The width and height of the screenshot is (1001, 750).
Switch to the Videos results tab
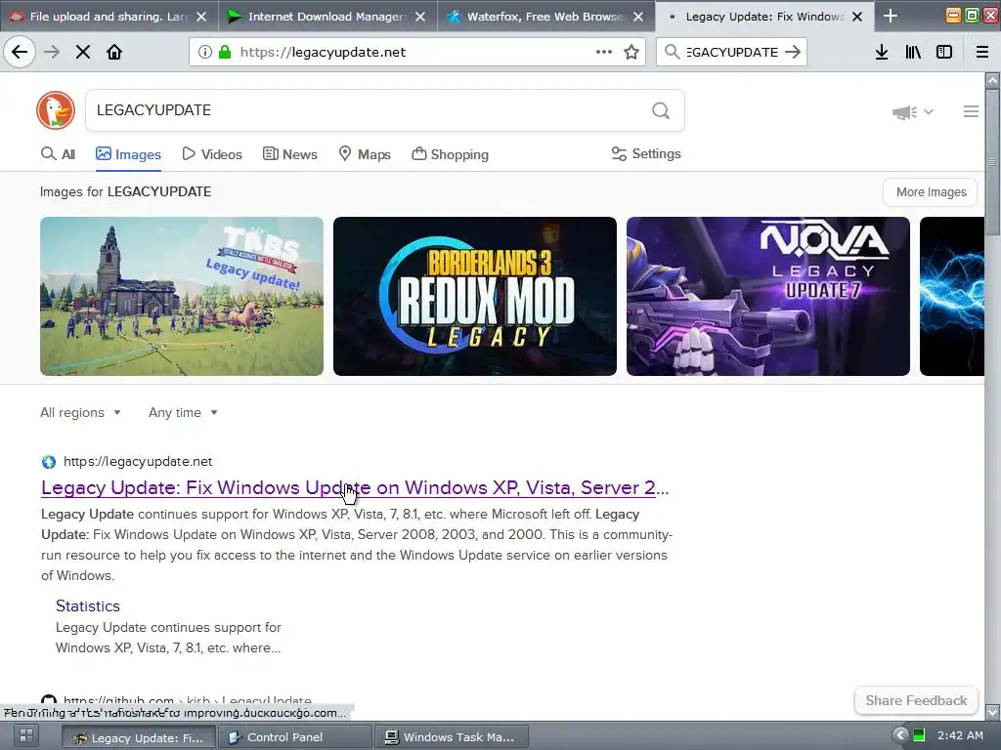pyautogui.click(x=212, y=154)
